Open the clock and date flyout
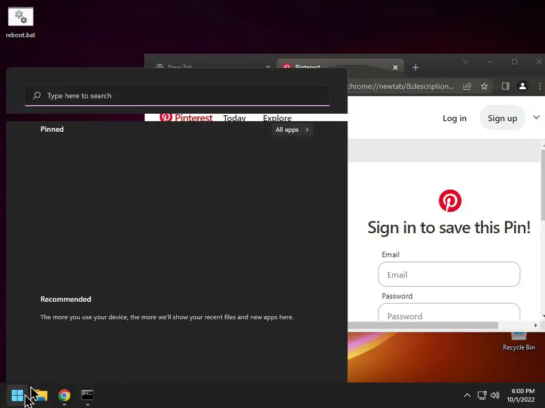 (521, 395)
